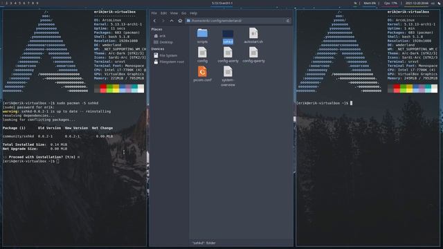The height and width of the screenshot is (249, 443).
Task: Click the rightmost system tray icon
Action: 440,3
